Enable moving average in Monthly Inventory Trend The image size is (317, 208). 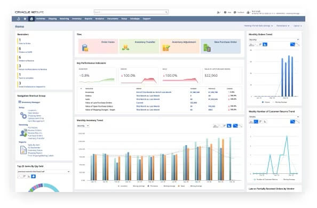[x=235, y=126]
